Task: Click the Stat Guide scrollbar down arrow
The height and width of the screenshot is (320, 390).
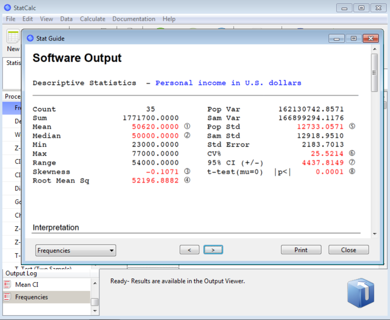Action: coord(374,234)
